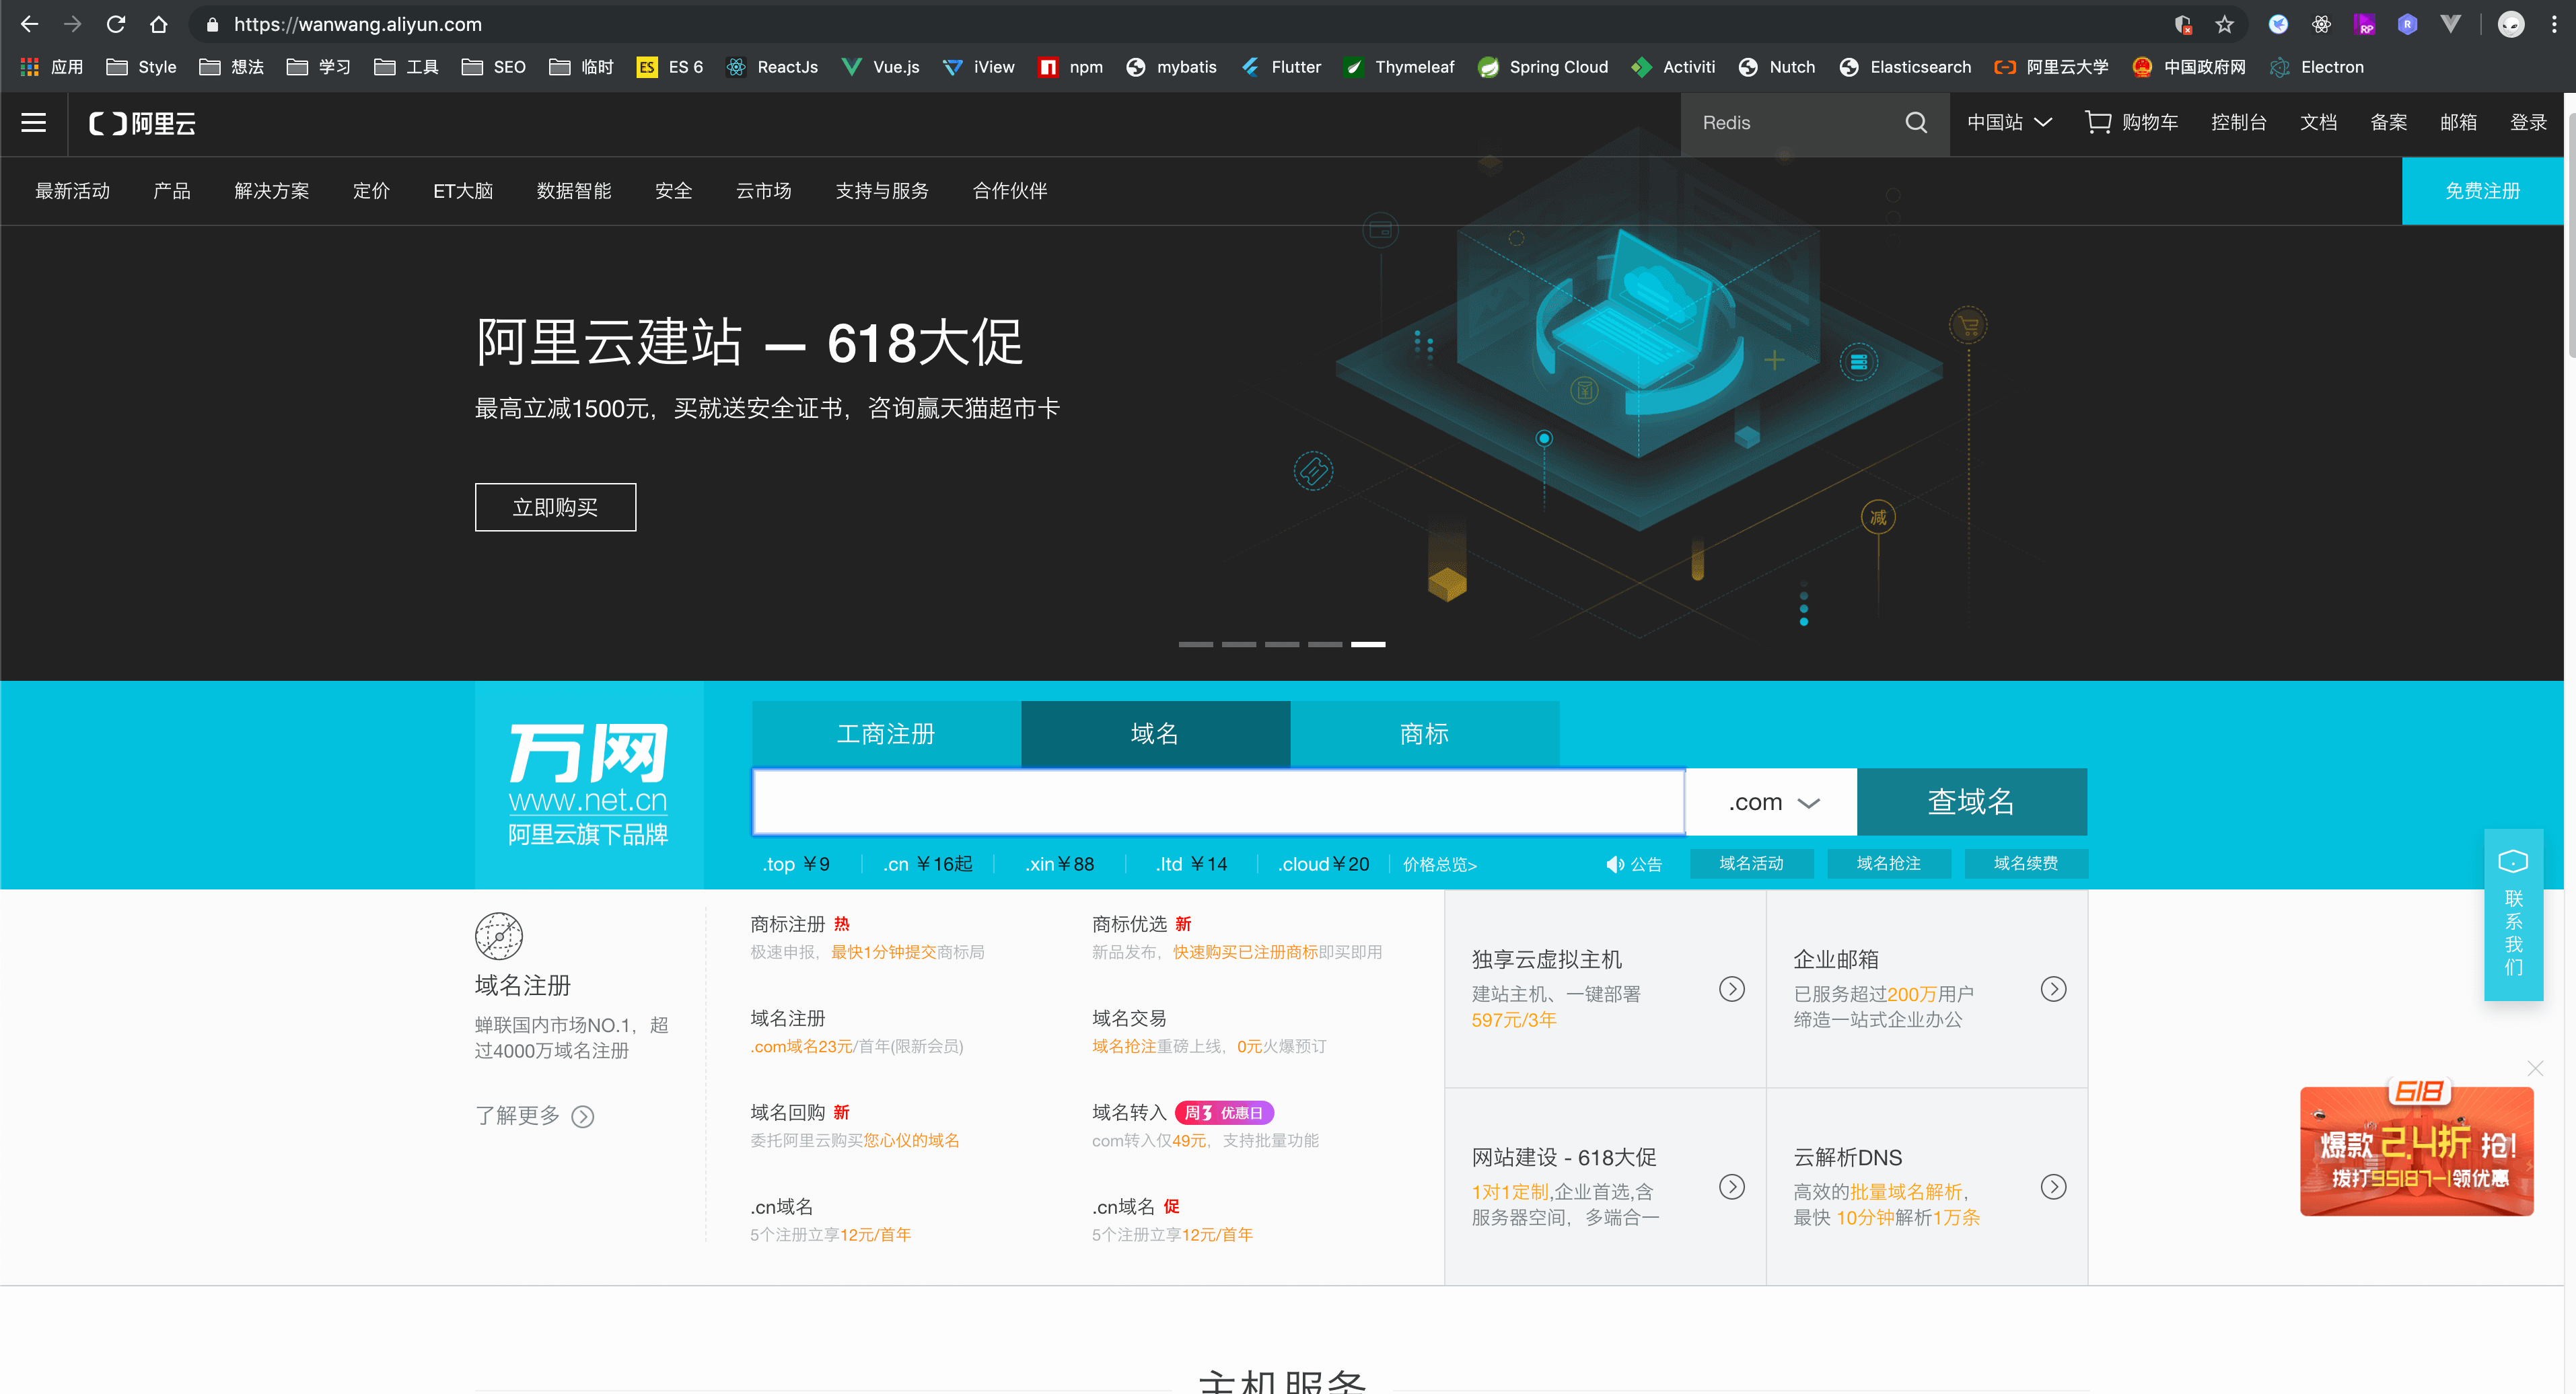Open the Style bookmarks folder
2576x1394 pixels.
tap(141, 67)
